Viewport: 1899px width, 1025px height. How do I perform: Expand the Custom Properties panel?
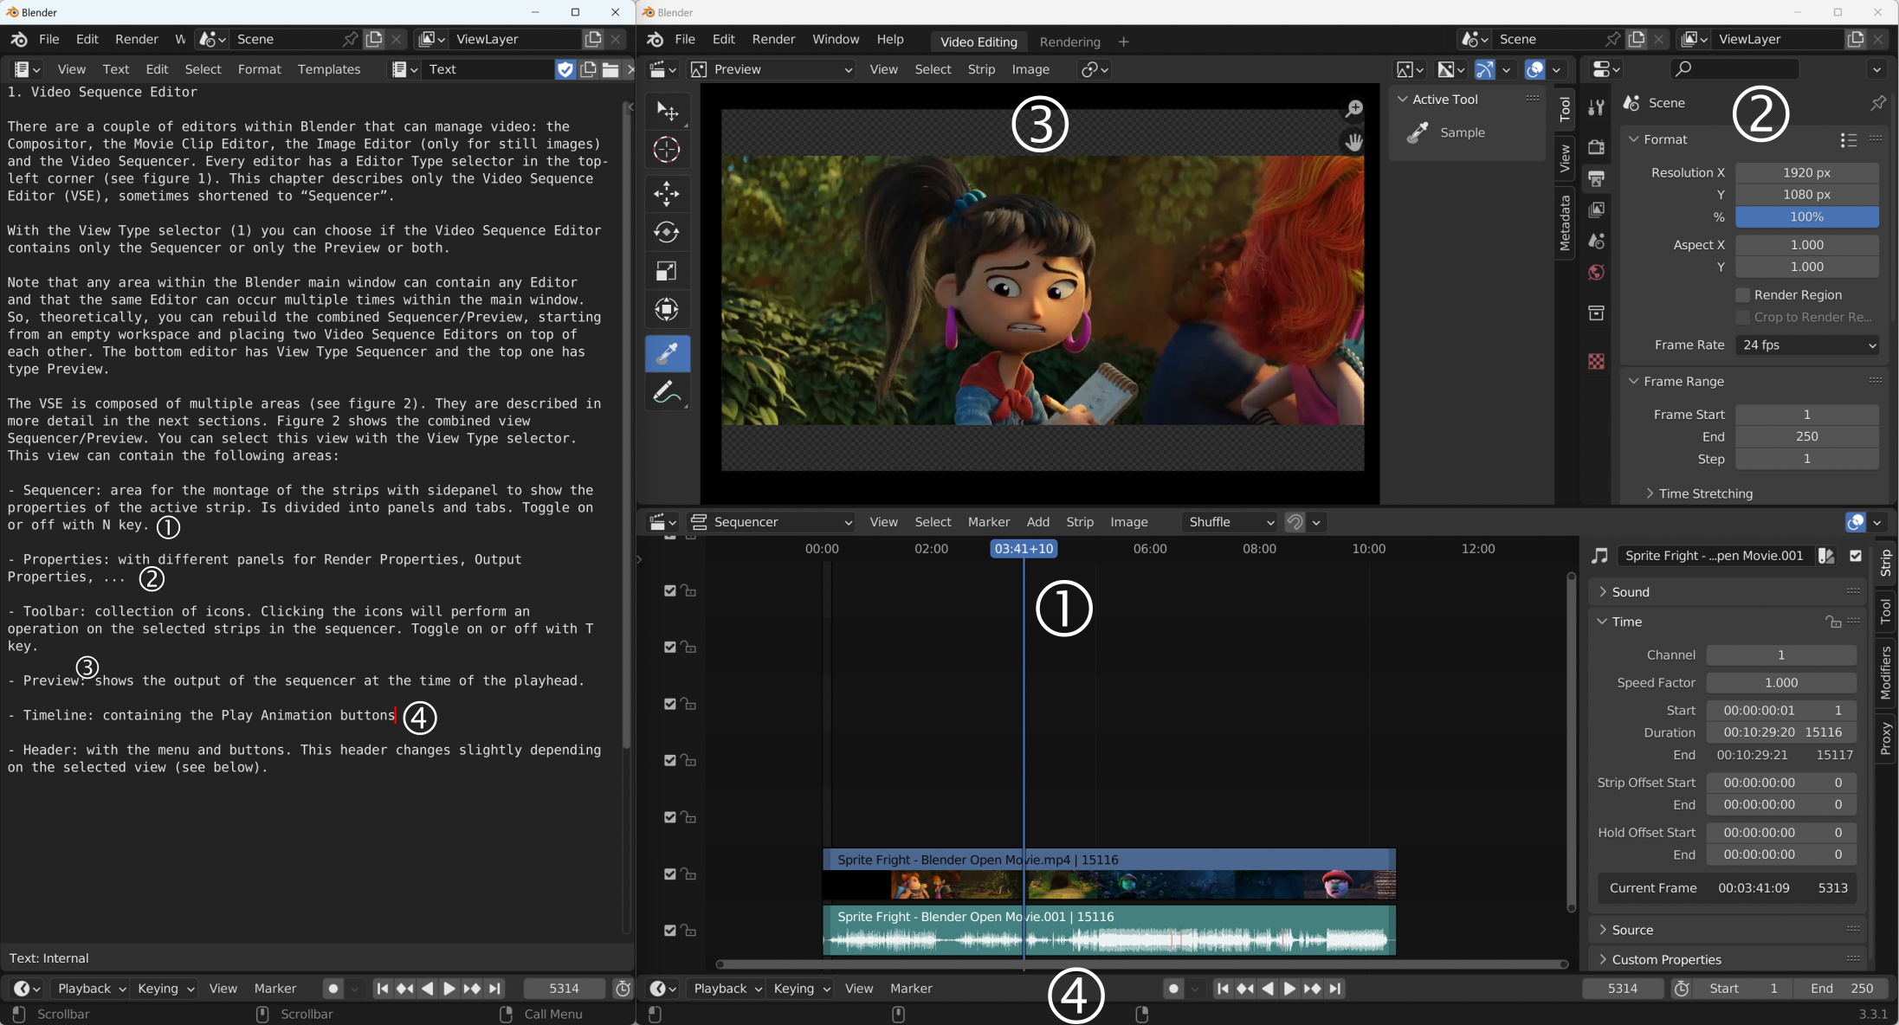1666,959
